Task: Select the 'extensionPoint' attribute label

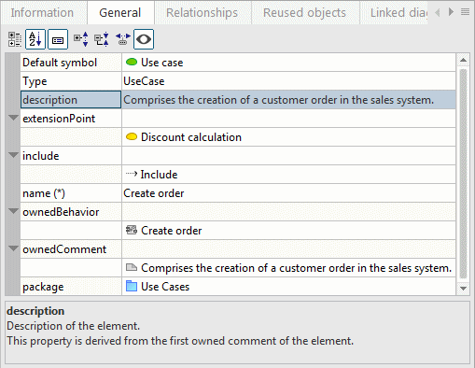Action: 71,119
